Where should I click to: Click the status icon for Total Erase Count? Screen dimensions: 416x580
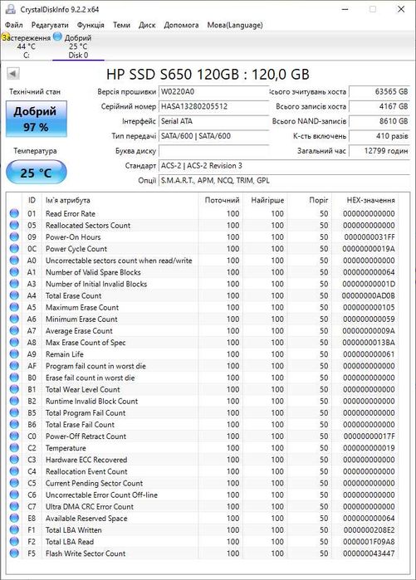pyautogui.click(x=14, y=295)
